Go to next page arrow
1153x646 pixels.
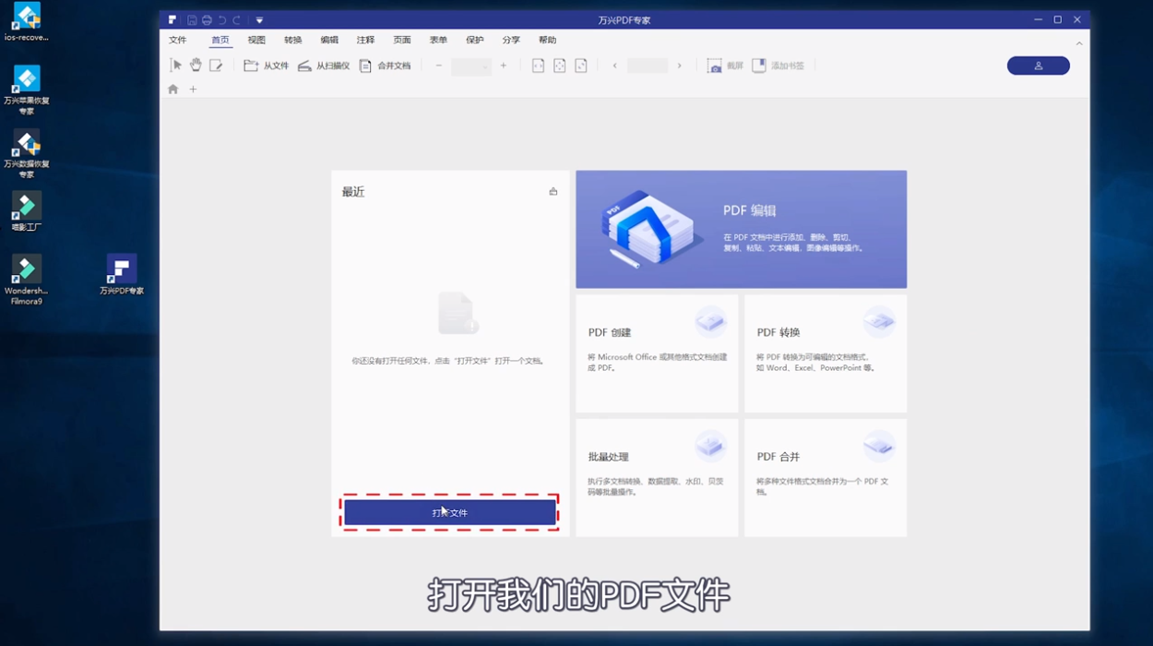(680, 66)
